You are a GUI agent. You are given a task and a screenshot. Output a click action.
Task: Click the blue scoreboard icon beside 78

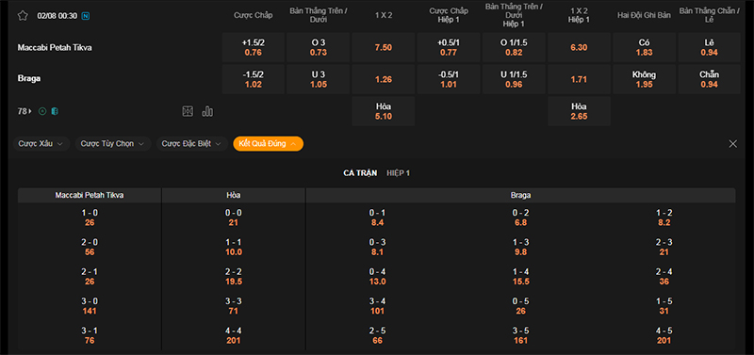pos(55,111)
